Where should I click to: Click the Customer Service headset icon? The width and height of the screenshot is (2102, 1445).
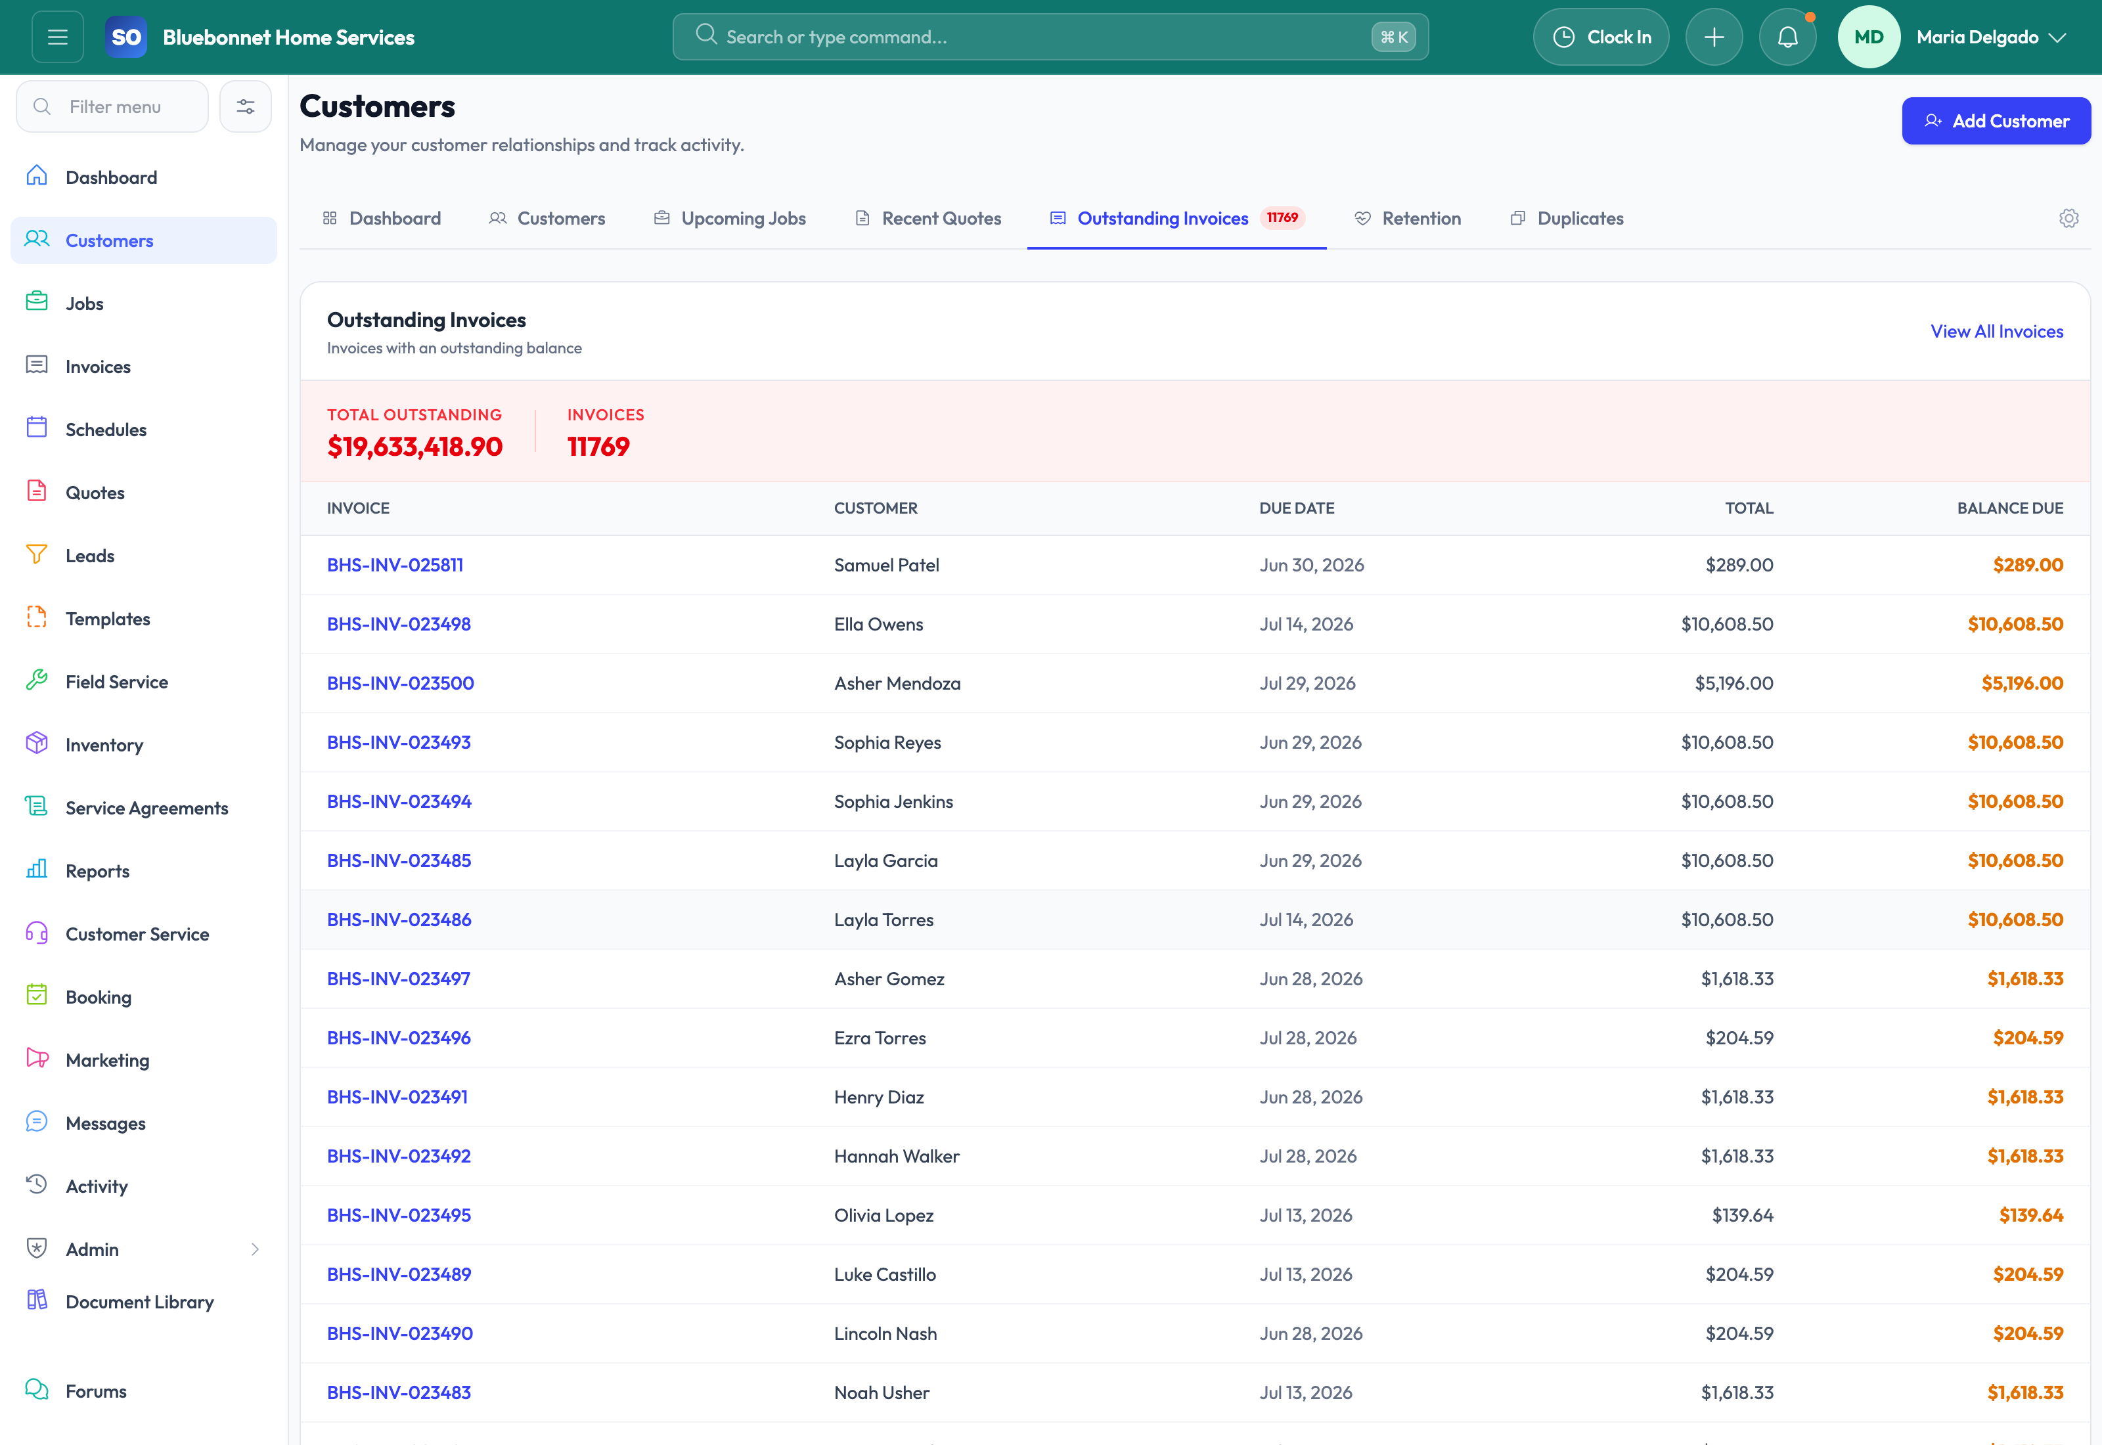[36, 933]
